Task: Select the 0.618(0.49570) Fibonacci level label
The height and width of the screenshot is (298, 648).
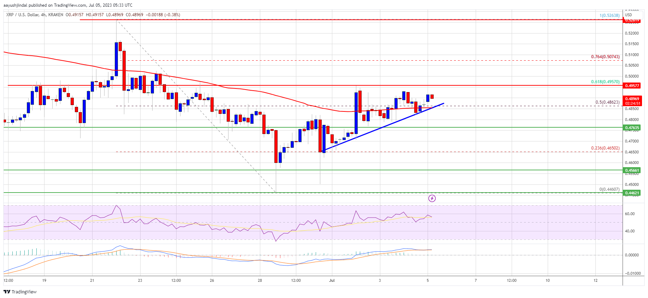Action: click(605, 82)
